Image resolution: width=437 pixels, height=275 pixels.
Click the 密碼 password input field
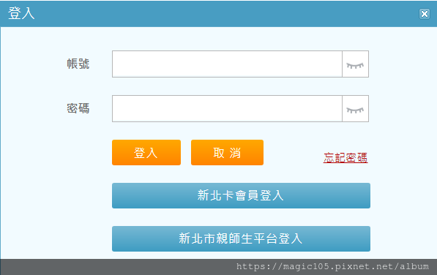tap(227, 108)
